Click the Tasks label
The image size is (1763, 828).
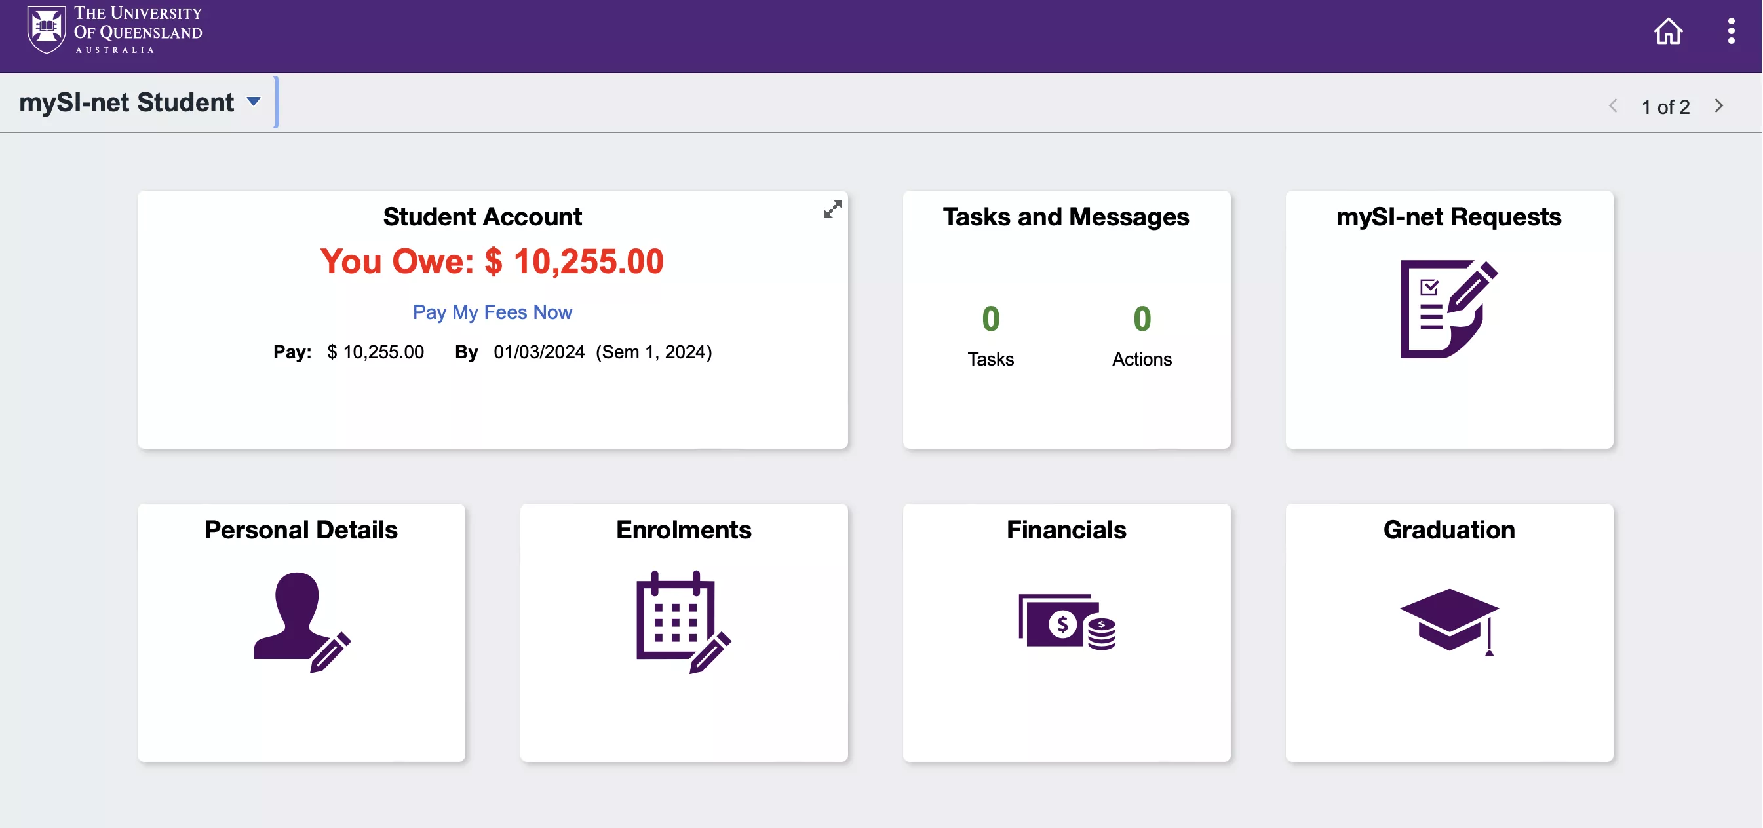990,359
